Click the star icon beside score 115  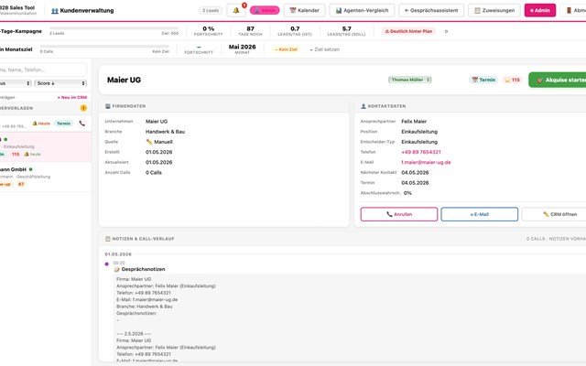tap(507, 80)
